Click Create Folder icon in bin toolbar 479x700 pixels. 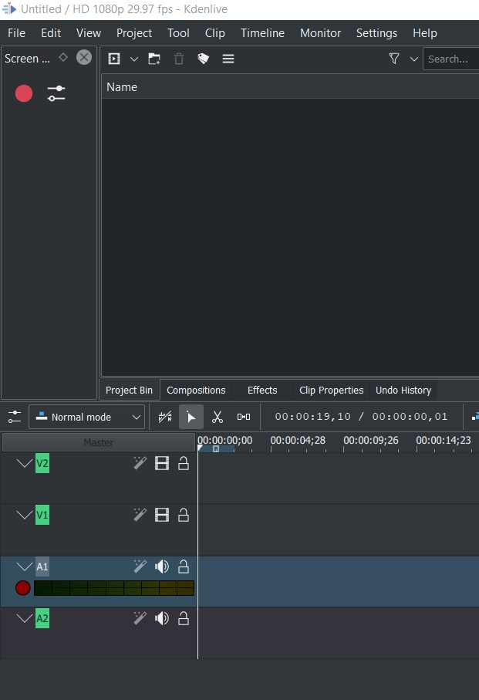pyautogui.click(x=154, y=59)
